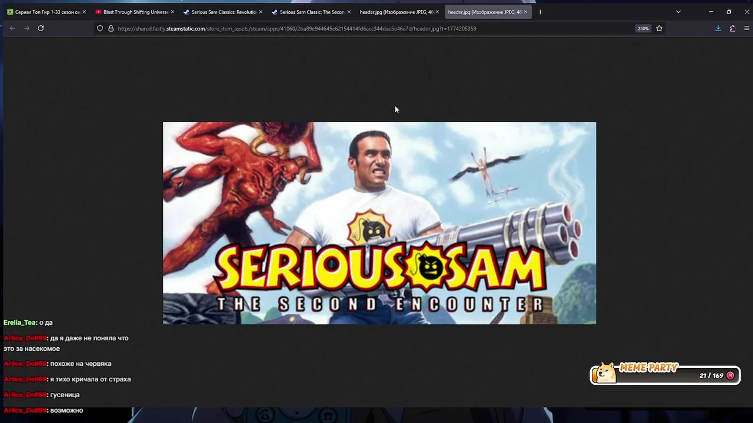
Task: Go back to the previous page
Action: click(12, 28)
